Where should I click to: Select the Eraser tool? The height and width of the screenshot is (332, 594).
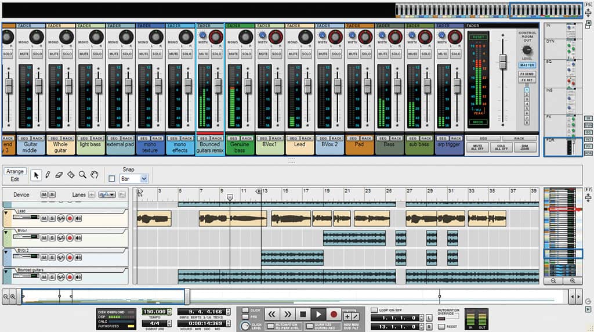(x=59, y=175)
